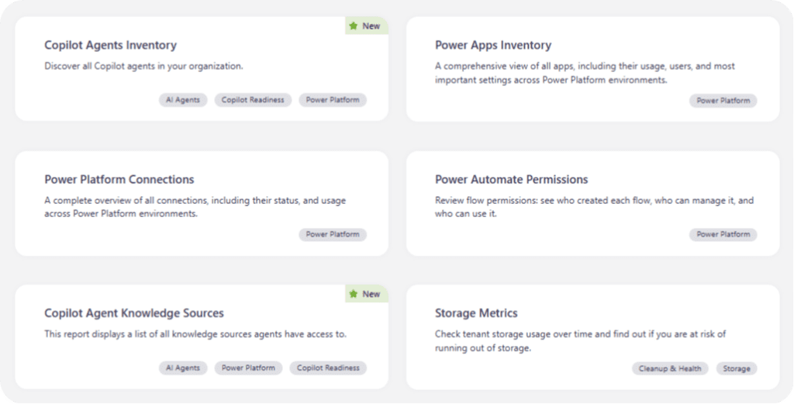
Task: Click the green star on Knowledge Sources card
Action: click(x=354, y=294)
